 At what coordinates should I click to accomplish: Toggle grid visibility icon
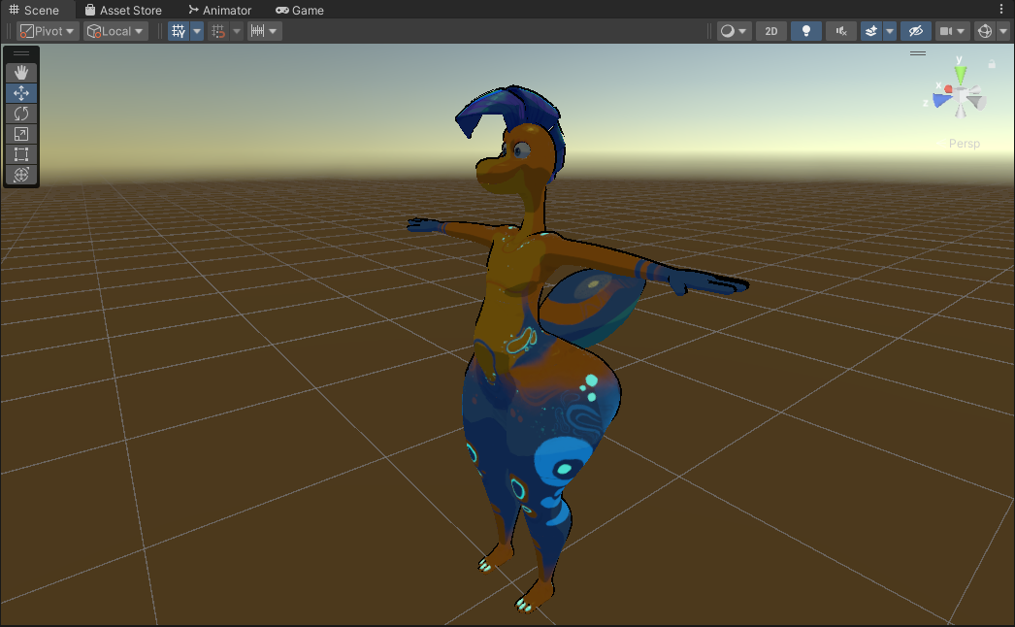coord(178,31)
